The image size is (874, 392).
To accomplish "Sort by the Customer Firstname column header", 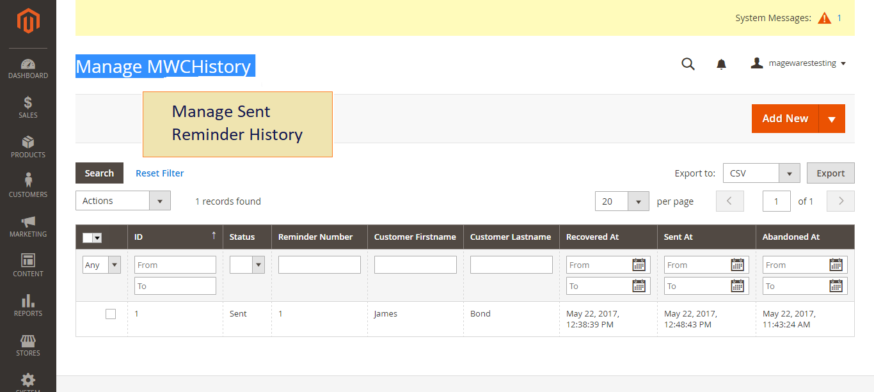I will pyautogui.click(x=415, y=237).
